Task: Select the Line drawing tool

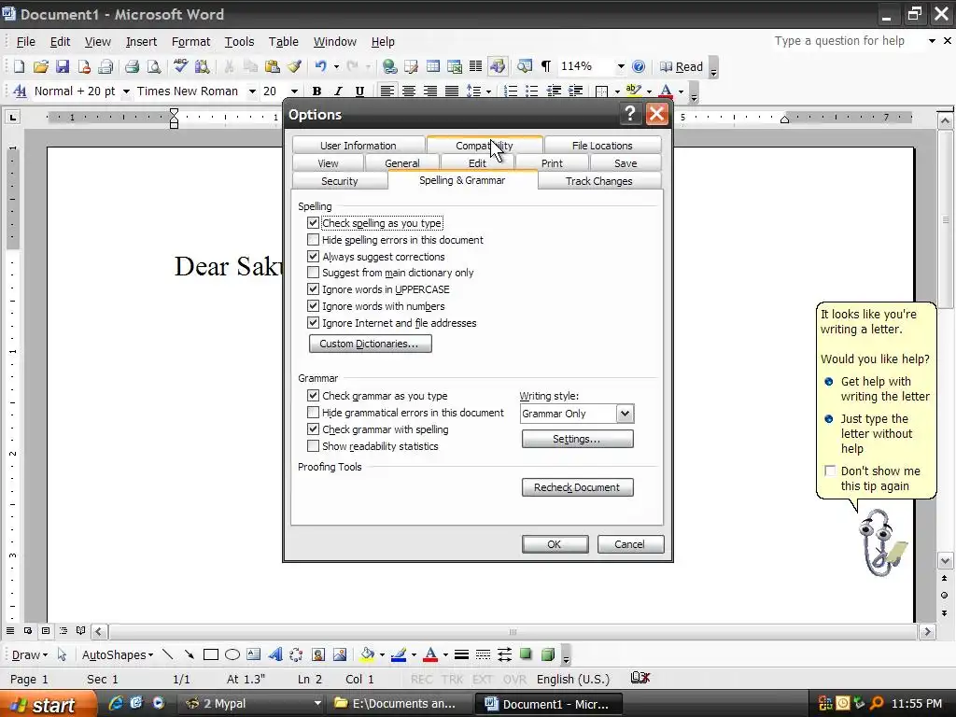Action: click(168, 654)
